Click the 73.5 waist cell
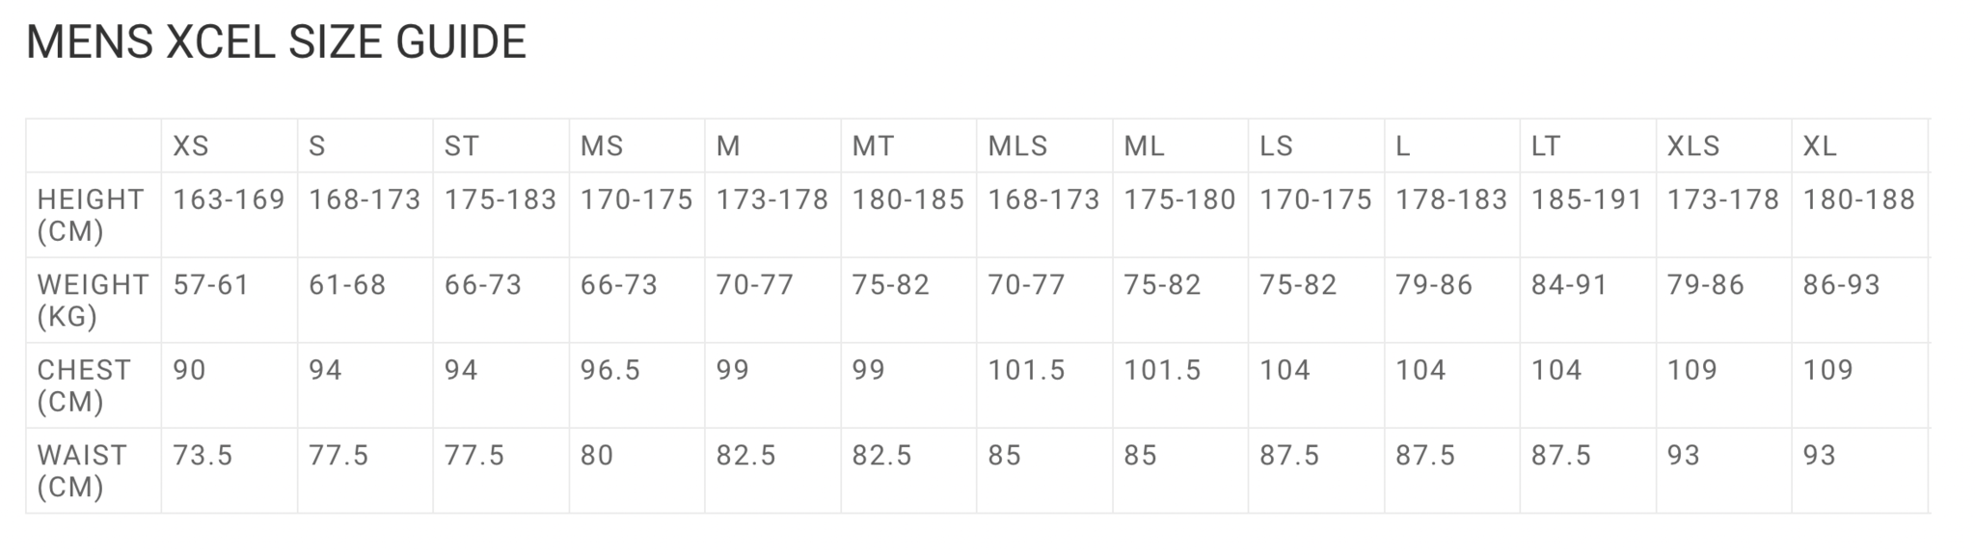This screenshot has width=1975, height=555. tap(203, 455)
